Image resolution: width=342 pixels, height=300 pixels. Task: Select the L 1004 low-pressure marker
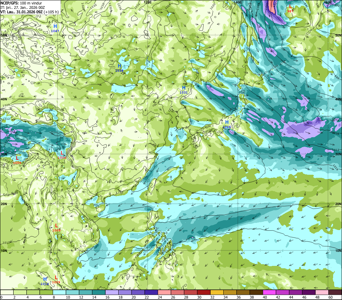62,155
